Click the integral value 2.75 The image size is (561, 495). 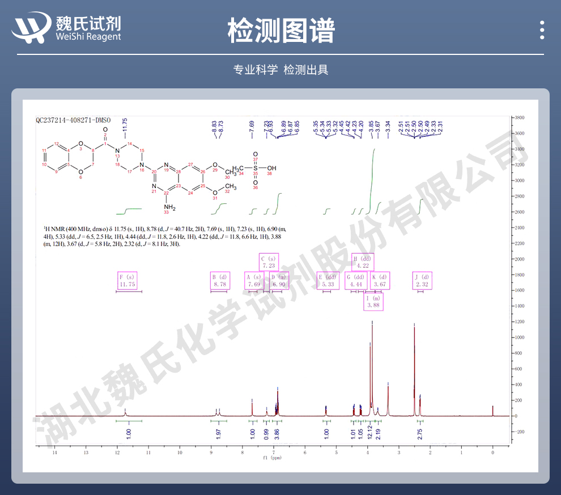(x=420, y=434)
